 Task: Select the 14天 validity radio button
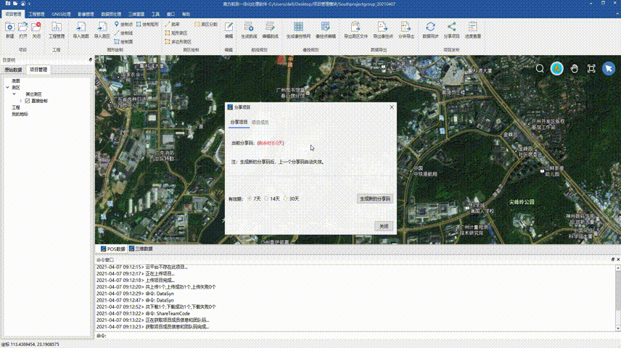267,198
